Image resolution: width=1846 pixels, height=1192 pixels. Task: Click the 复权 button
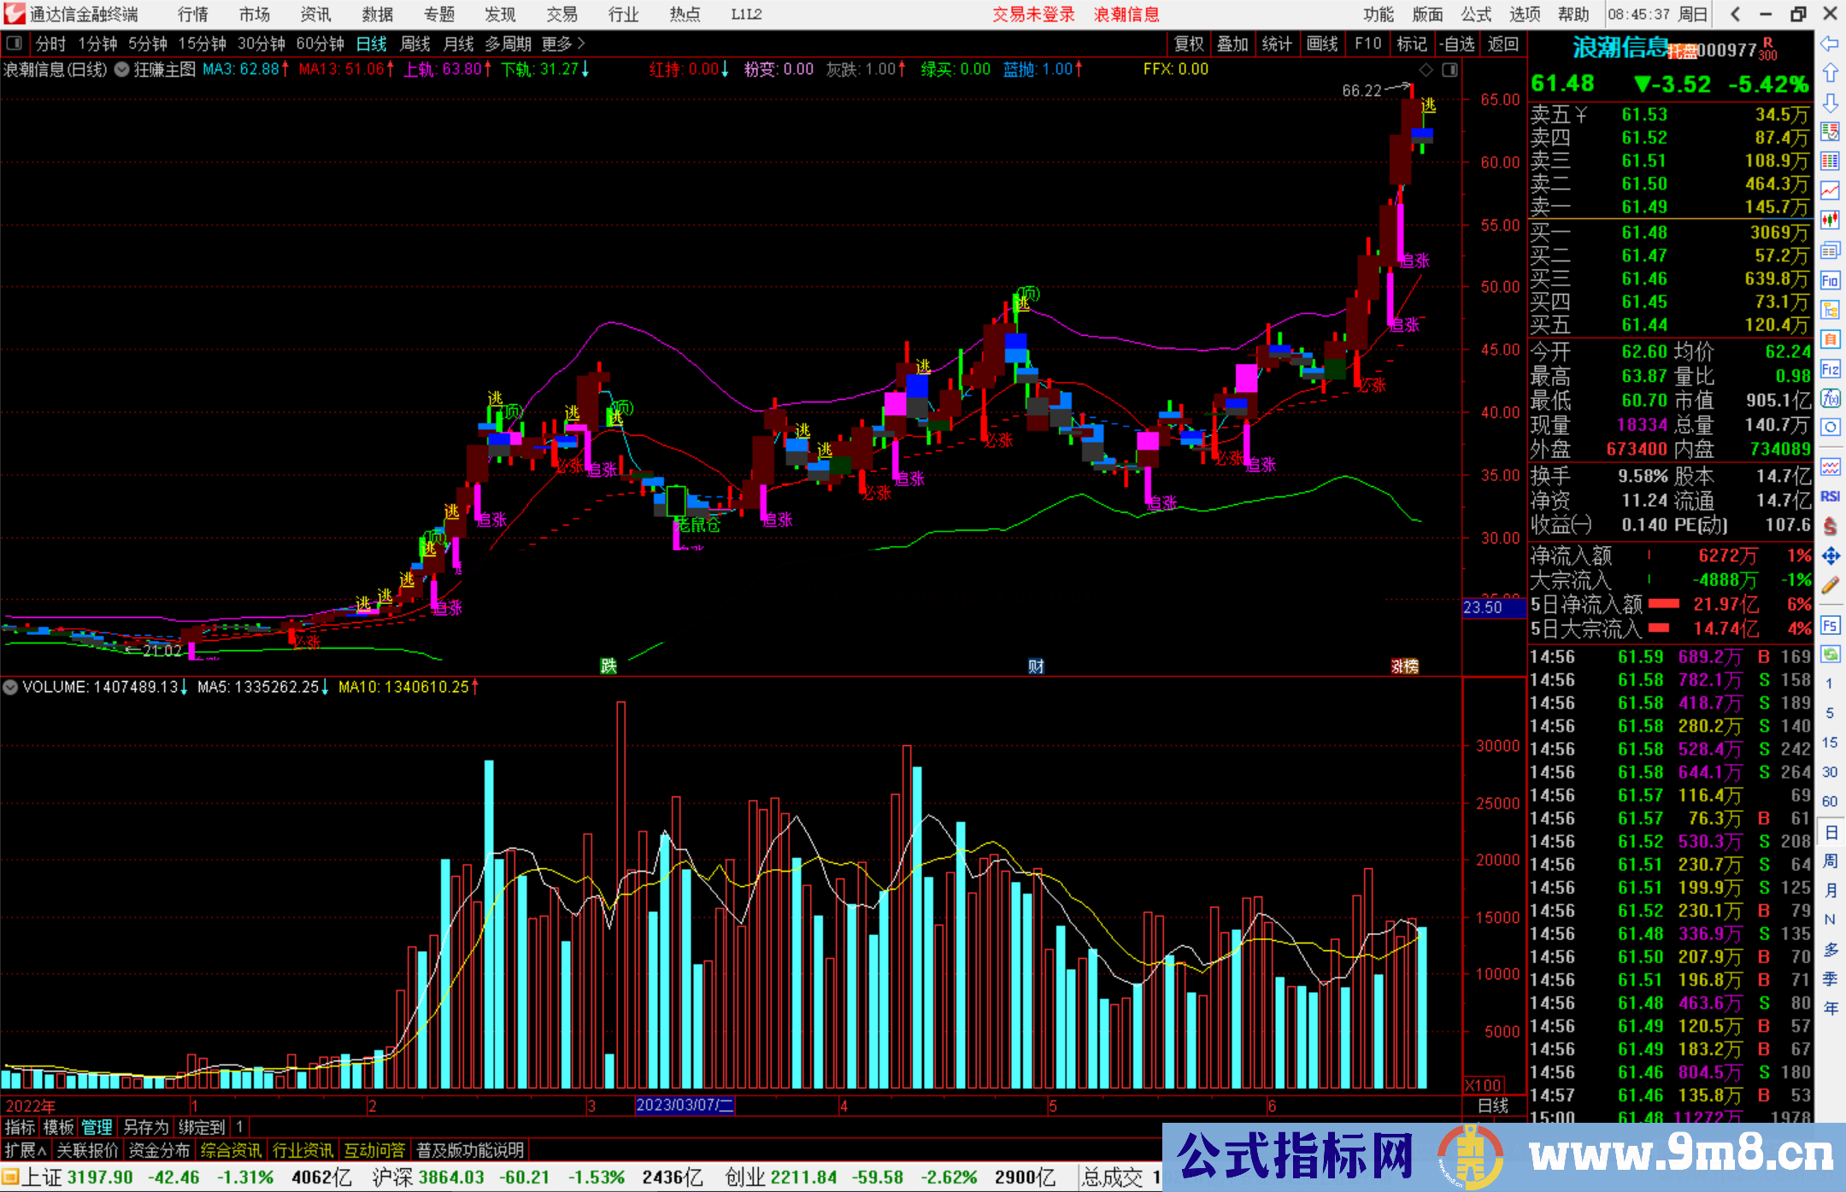coord(1189,44)
